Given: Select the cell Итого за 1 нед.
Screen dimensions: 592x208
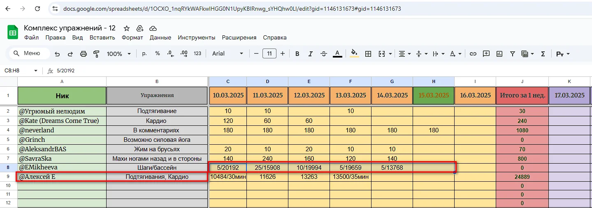Looking at the screenshot, I should click(x=522, y=95).
